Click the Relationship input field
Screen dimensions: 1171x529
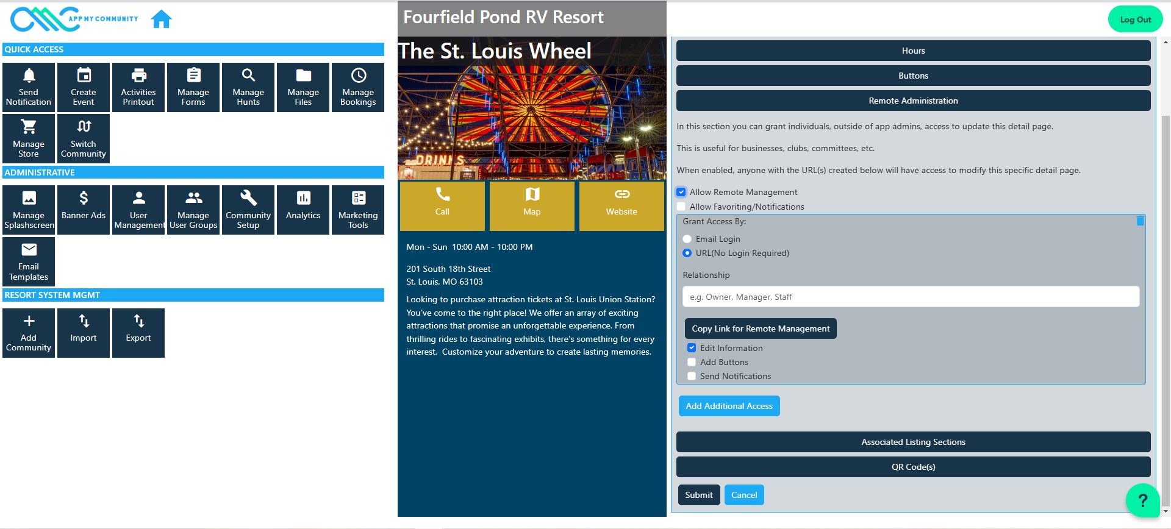tap(911, 297)
